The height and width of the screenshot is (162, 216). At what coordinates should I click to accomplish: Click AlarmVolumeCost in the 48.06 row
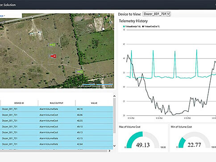pos(49,115)
